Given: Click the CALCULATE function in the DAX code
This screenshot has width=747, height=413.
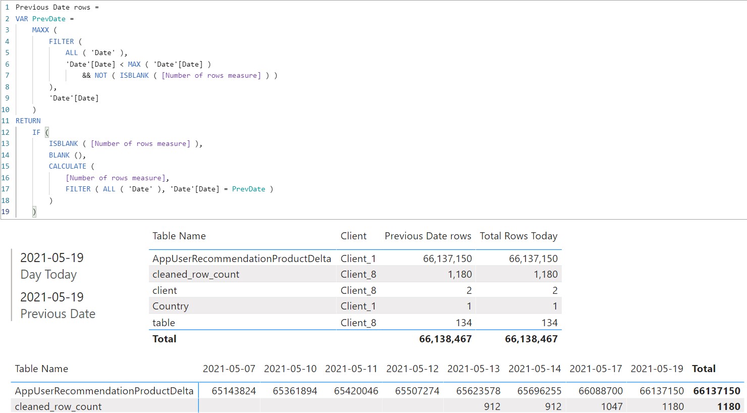Looking at the screenshot, I should [68, 166].
